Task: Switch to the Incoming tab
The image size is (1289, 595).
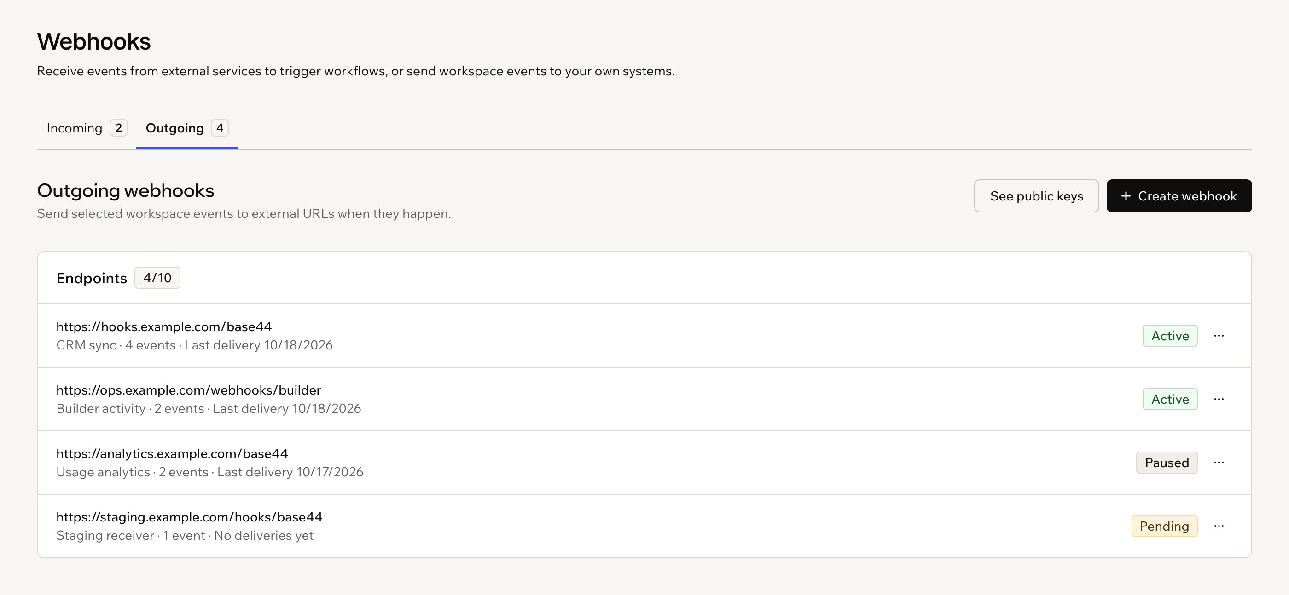Action: click(87, 128)
